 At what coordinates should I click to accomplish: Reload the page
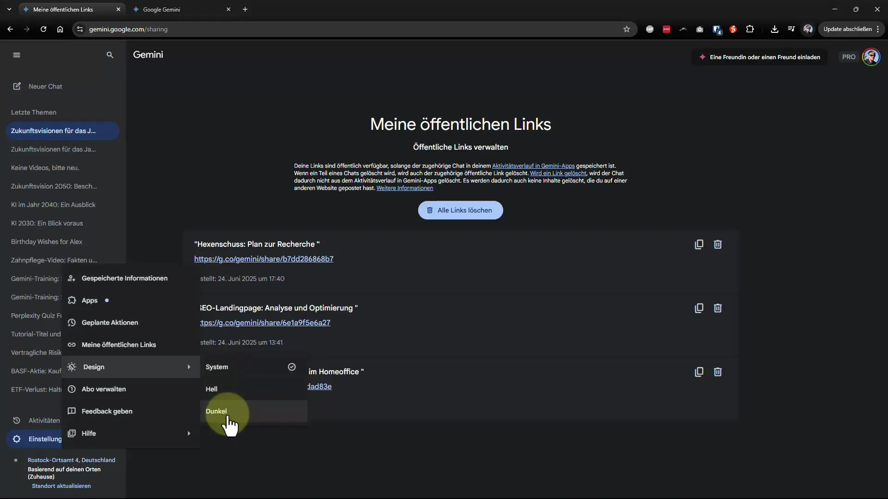coord(43,29)
